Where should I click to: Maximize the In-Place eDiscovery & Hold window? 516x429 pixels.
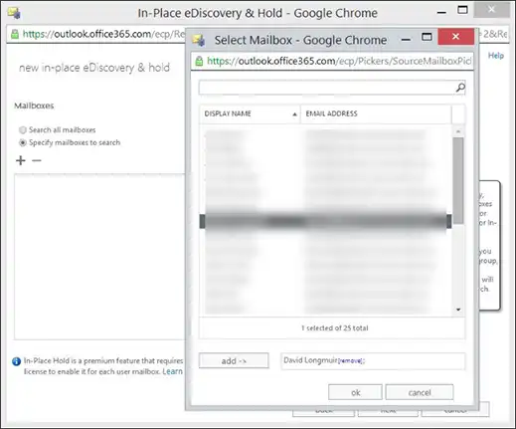462,10
